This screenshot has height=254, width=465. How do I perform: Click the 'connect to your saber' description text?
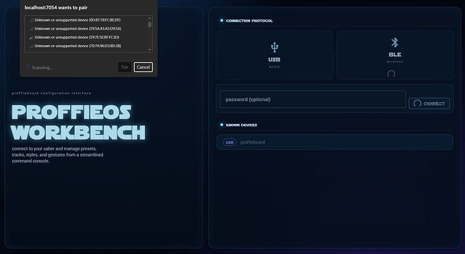[x=57, y=155]
